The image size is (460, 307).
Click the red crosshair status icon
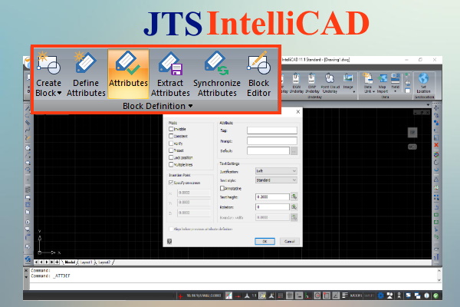click(x=181, y=296)
